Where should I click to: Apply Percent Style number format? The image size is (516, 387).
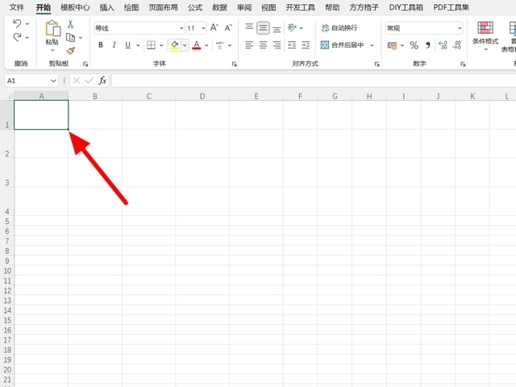point(414,45)
